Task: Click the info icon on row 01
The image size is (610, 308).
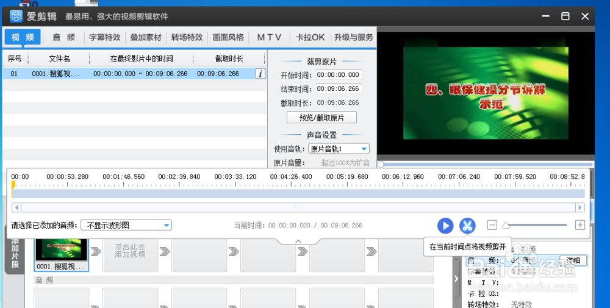Action: [x=260, y=74]
